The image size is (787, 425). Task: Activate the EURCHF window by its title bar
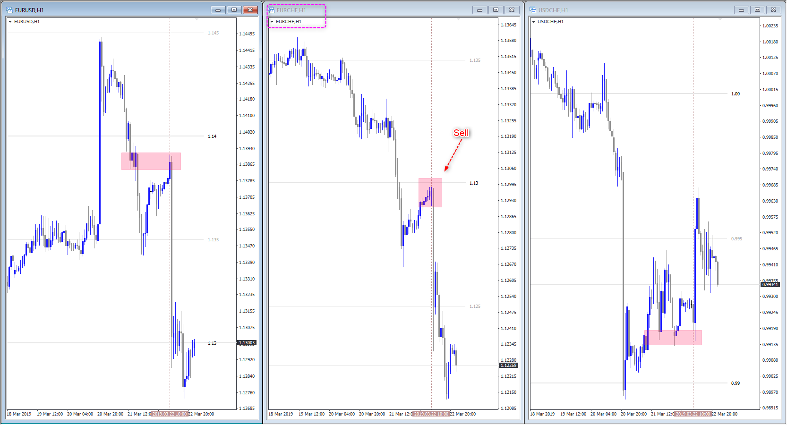point(378,9)
